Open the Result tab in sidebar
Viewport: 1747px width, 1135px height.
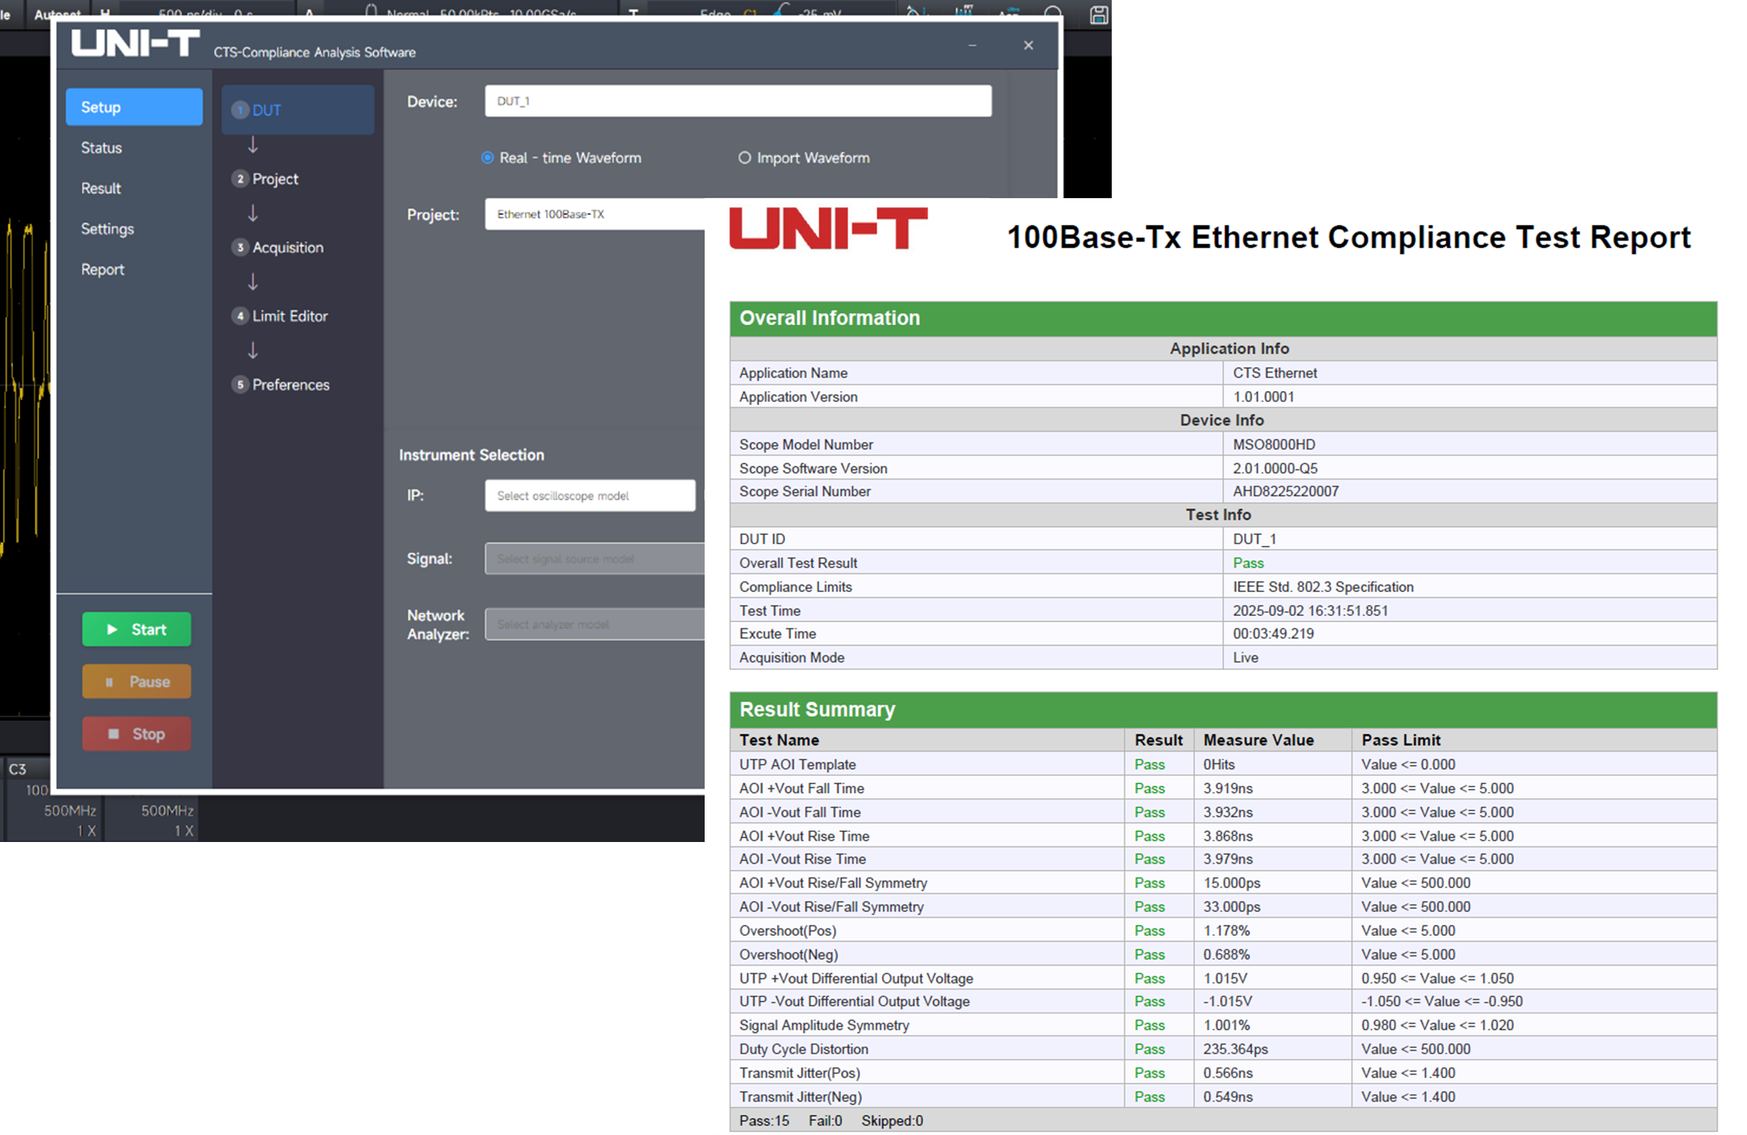[101, 189]
